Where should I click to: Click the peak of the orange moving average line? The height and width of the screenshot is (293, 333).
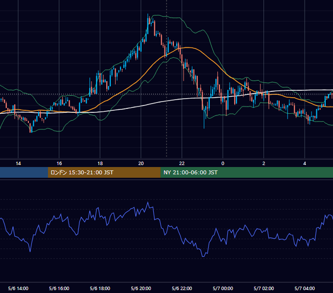point(187,47)
